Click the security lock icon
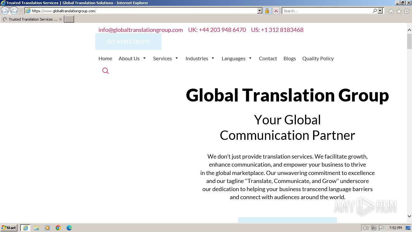 [x=267, y=11]
